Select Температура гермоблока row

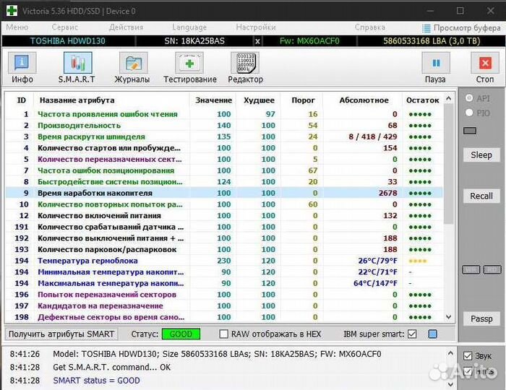click(224, 261)
